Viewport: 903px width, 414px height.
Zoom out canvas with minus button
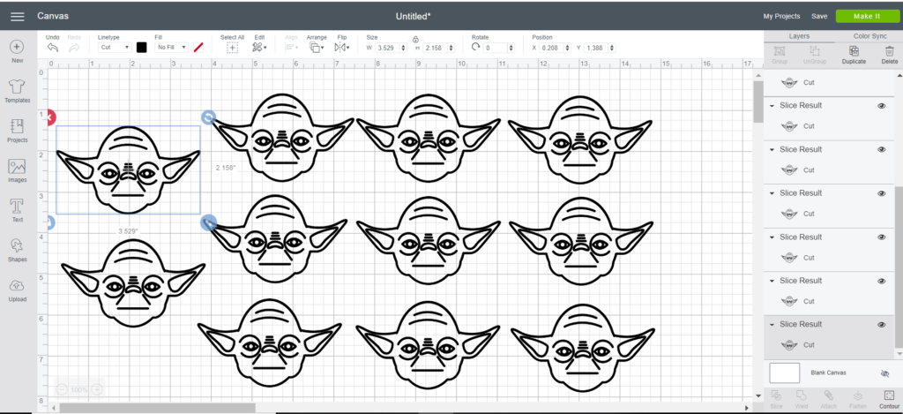[x=62, y=390]
